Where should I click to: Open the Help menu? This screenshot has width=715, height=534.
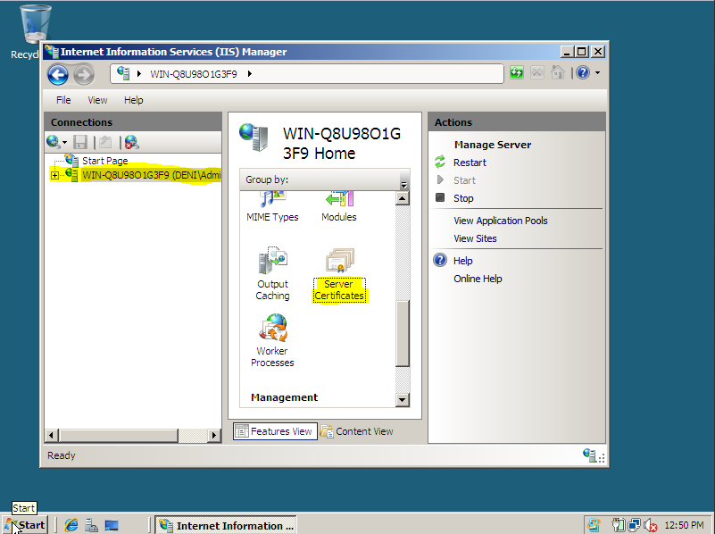point(134,100)
